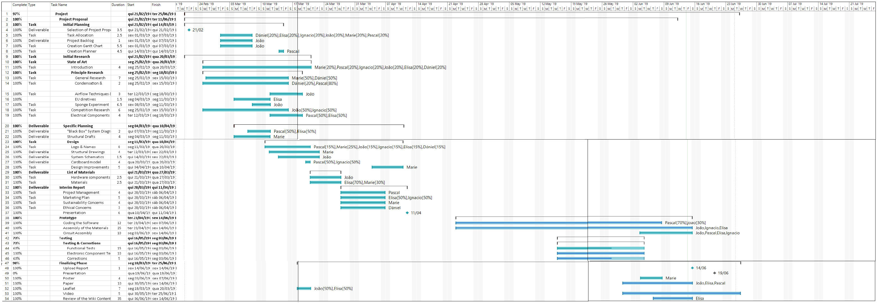The image size is (880, 303).
Task: Select the Finish column header
Action: 156,5
